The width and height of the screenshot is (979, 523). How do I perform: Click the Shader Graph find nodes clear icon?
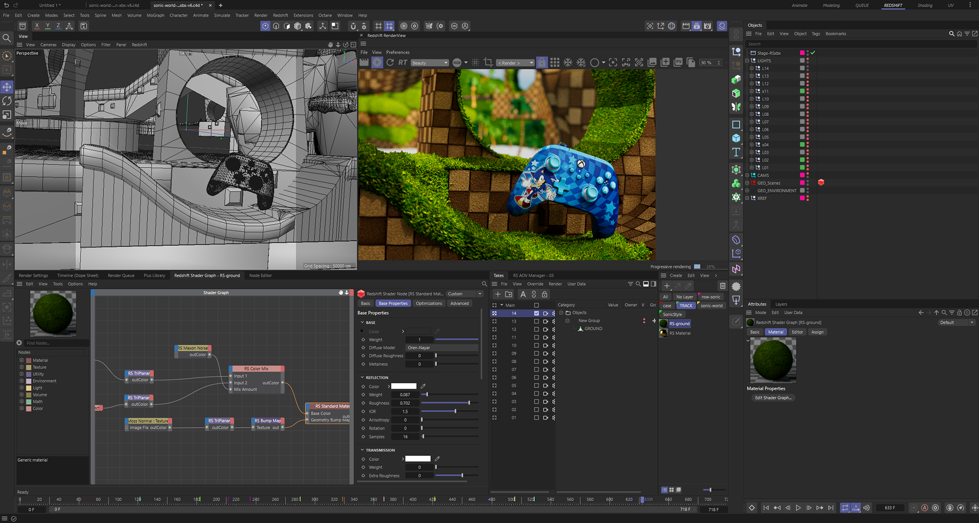point(19,343)
